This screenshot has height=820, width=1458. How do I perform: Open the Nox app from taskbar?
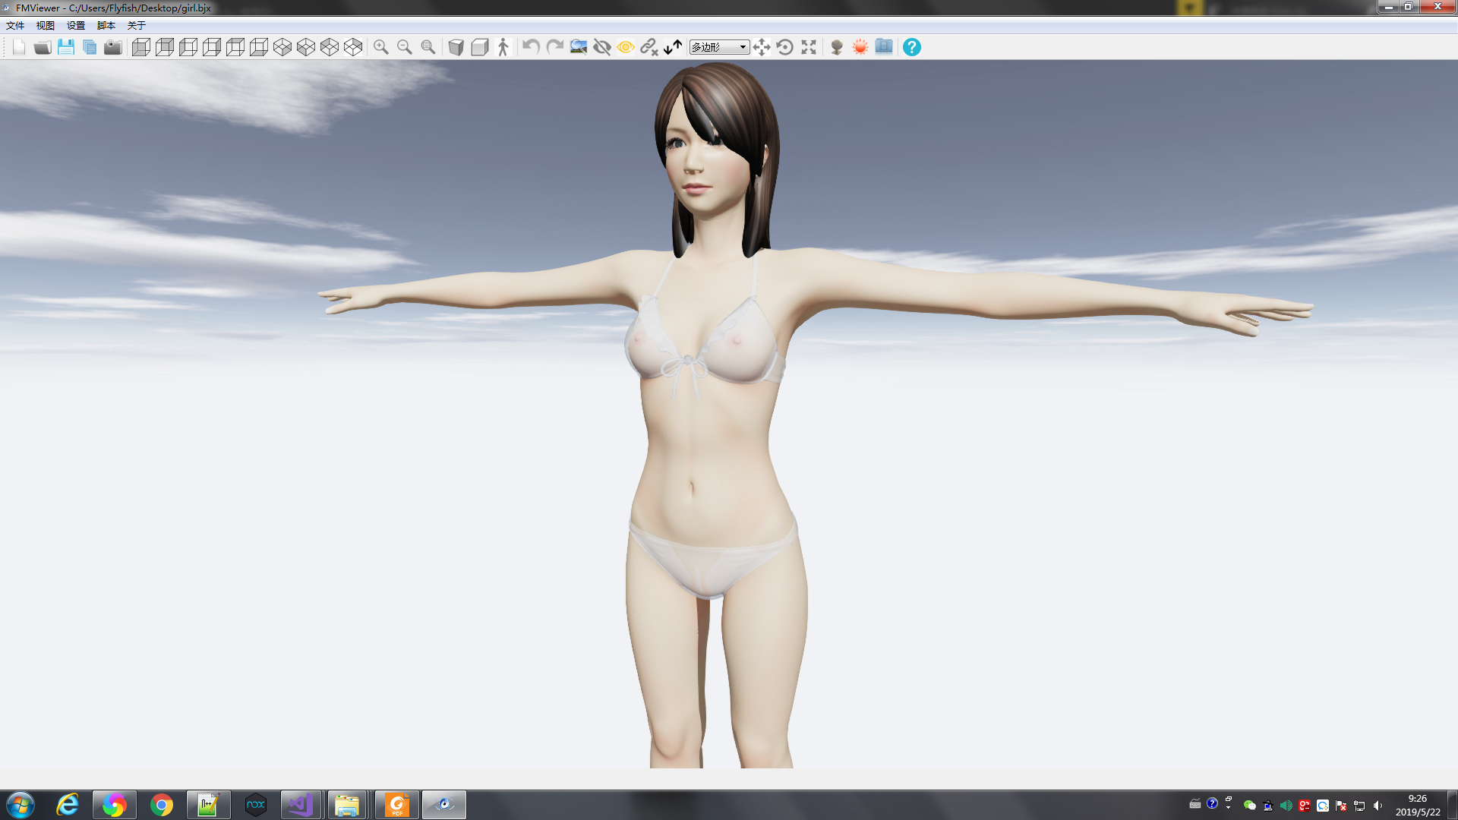256,805
